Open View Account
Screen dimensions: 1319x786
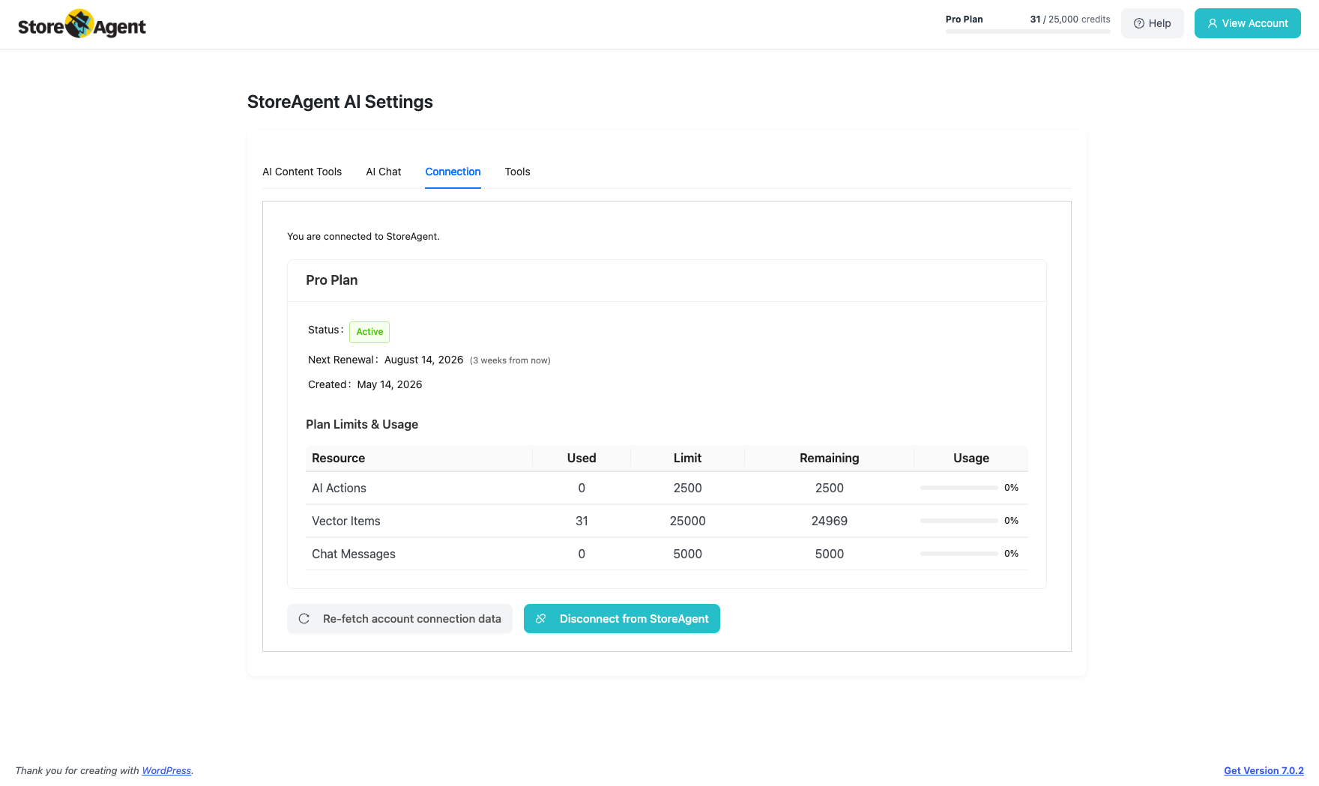click(x=1248, y=23)
